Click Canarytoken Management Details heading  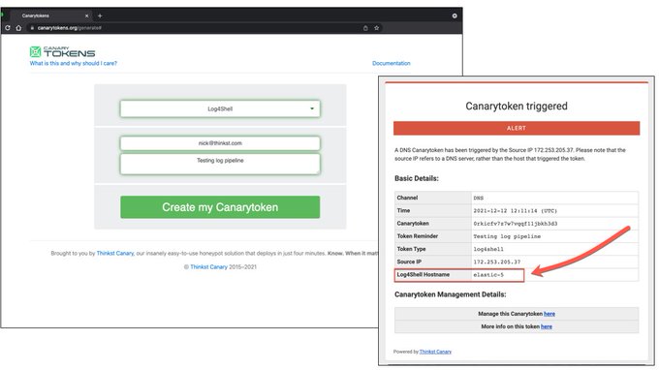[x=450, y=294]
